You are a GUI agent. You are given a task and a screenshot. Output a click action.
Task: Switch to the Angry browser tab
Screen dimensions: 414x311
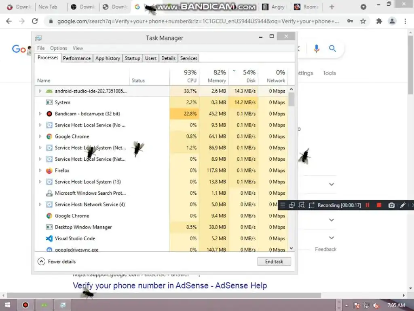pos(274,7)
